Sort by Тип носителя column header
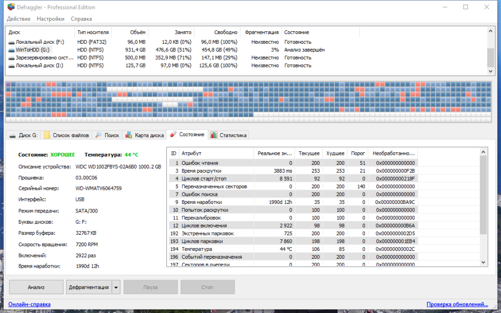This screenshot has width=501, height=313. click(x=93, y=32)
